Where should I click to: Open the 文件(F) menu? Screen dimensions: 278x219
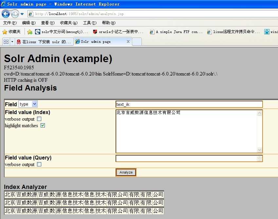[x=10, y=23]
